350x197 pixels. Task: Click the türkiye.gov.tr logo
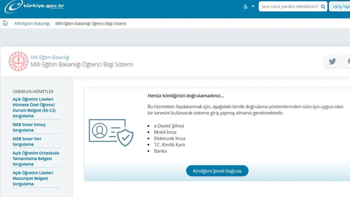click(34, 7)
